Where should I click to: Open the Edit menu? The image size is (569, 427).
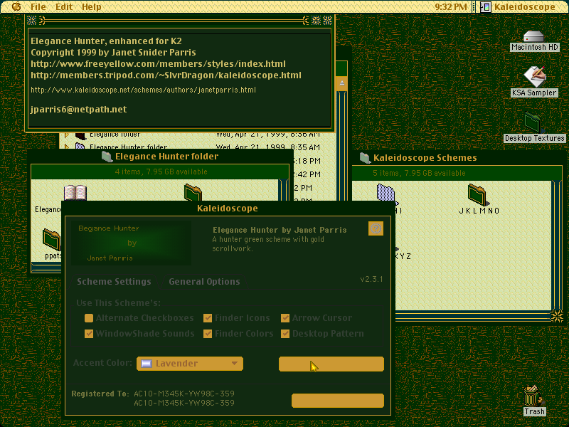pyautogui.click(x=64, y=6)
